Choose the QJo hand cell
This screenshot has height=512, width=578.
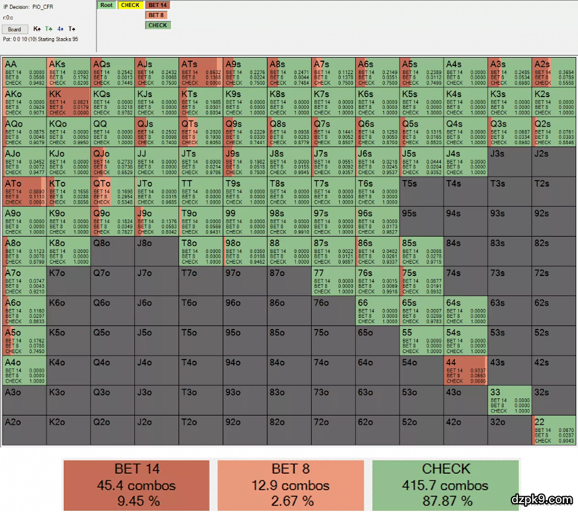tap(113, 161)
